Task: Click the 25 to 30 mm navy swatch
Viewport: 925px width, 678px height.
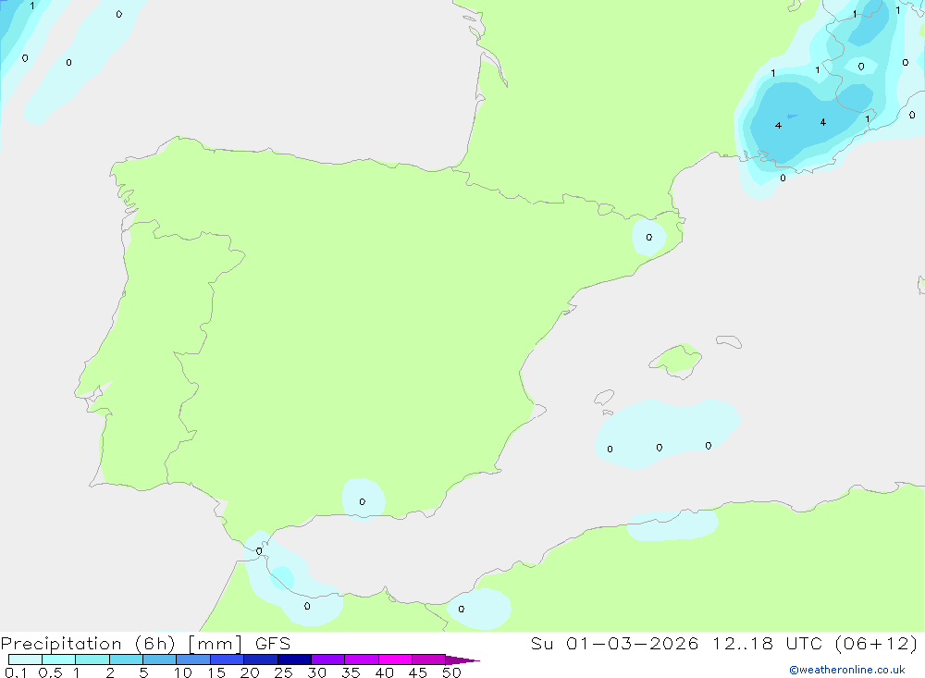Action: (x=294, y=660)
